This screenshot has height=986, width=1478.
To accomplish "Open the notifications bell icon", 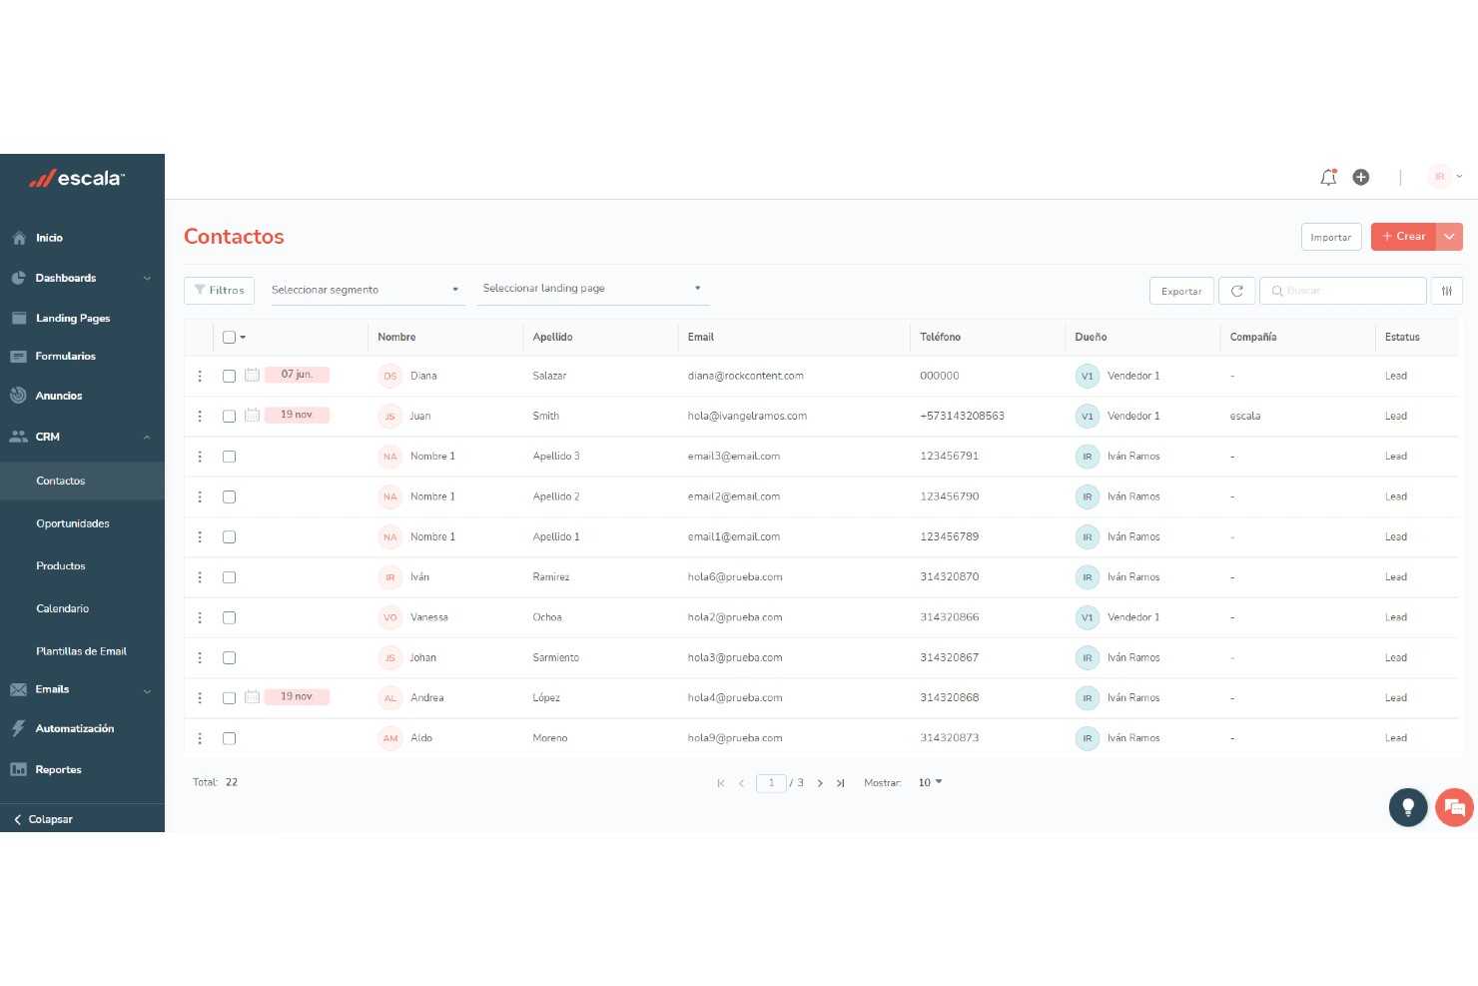I will click(x=1328, y=177).
